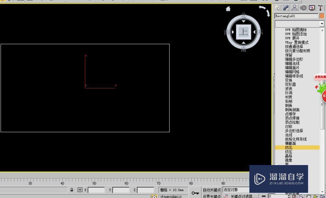Viewport: 326px width, 198px height.
Task: Open the modifier list dropdown arrow
Action: pos(322,23)
